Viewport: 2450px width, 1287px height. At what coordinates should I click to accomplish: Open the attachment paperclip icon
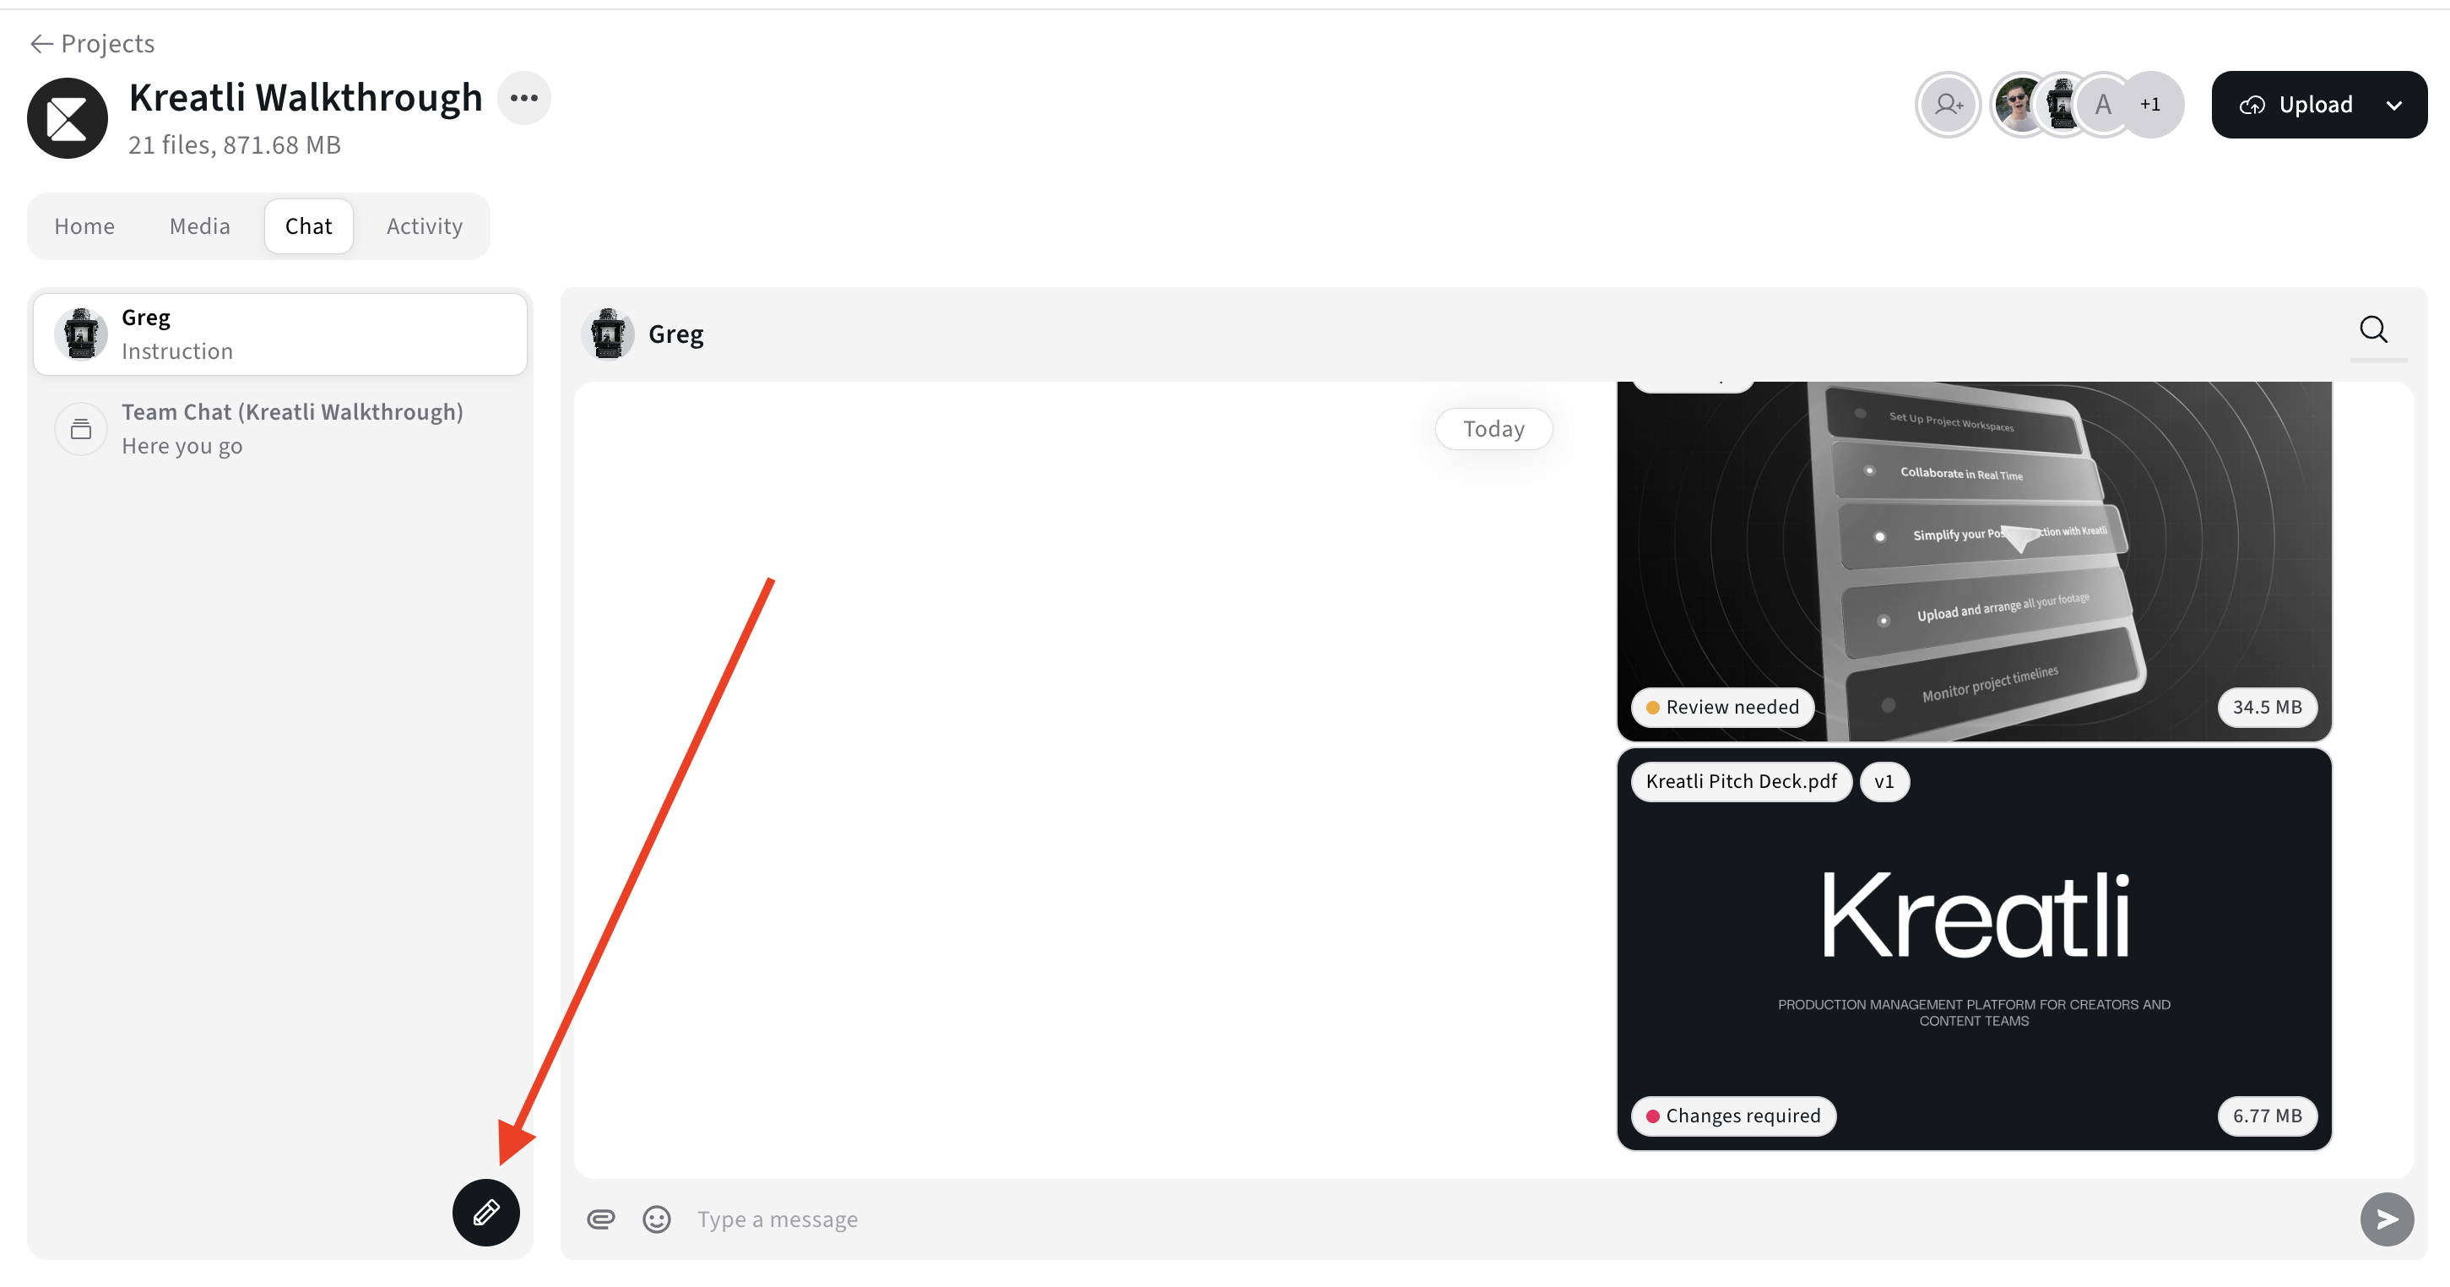point(600,1219)
